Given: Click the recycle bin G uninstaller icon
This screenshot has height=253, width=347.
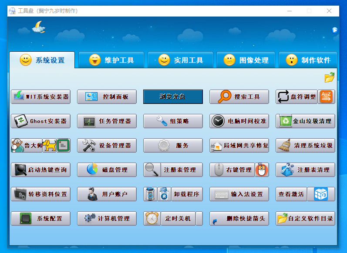Looking at the screenshot, I should pos(150,194).
